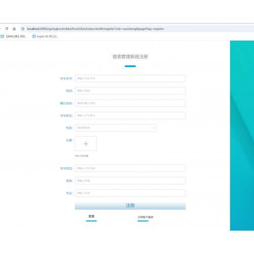Image resolution: width=254 pixels, height=254 pixels.
Task: Click the Day02 bookmark label
Action: tap(48, 37)
